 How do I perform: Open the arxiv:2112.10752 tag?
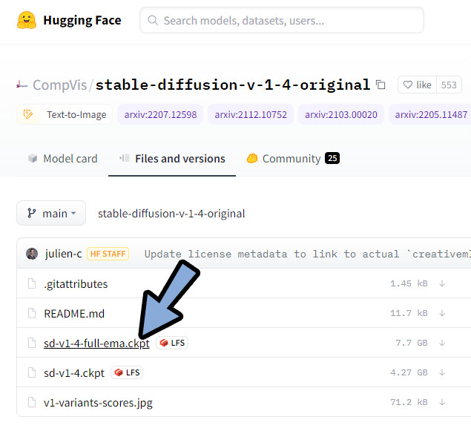(251, 114)
